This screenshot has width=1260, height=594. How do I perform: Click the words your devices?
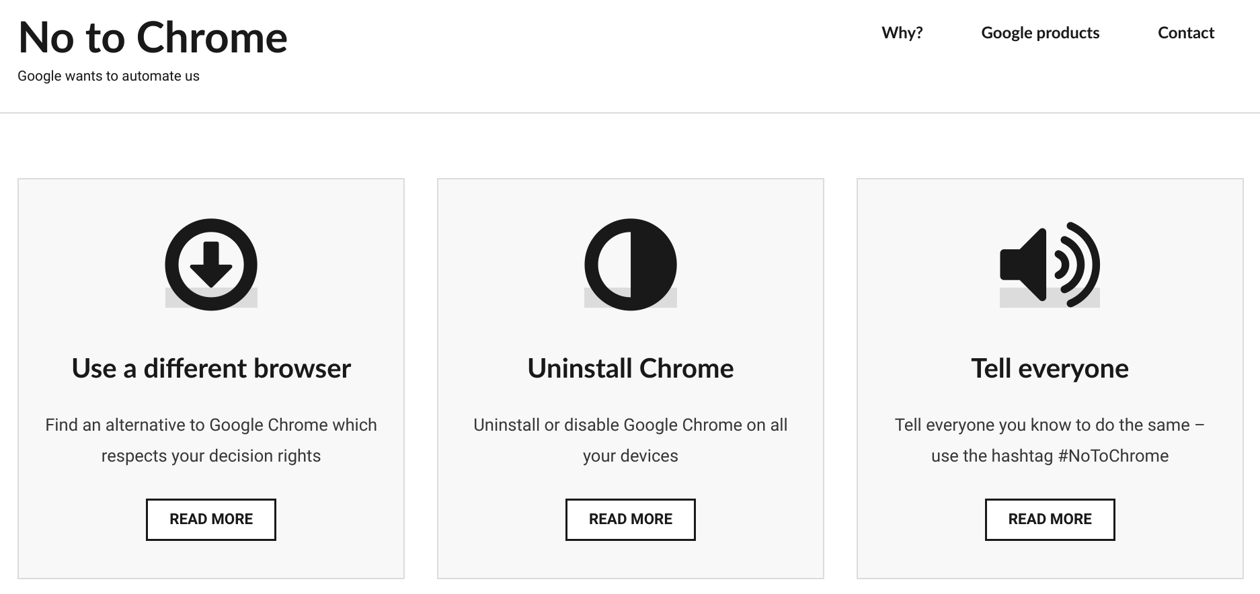631,456
